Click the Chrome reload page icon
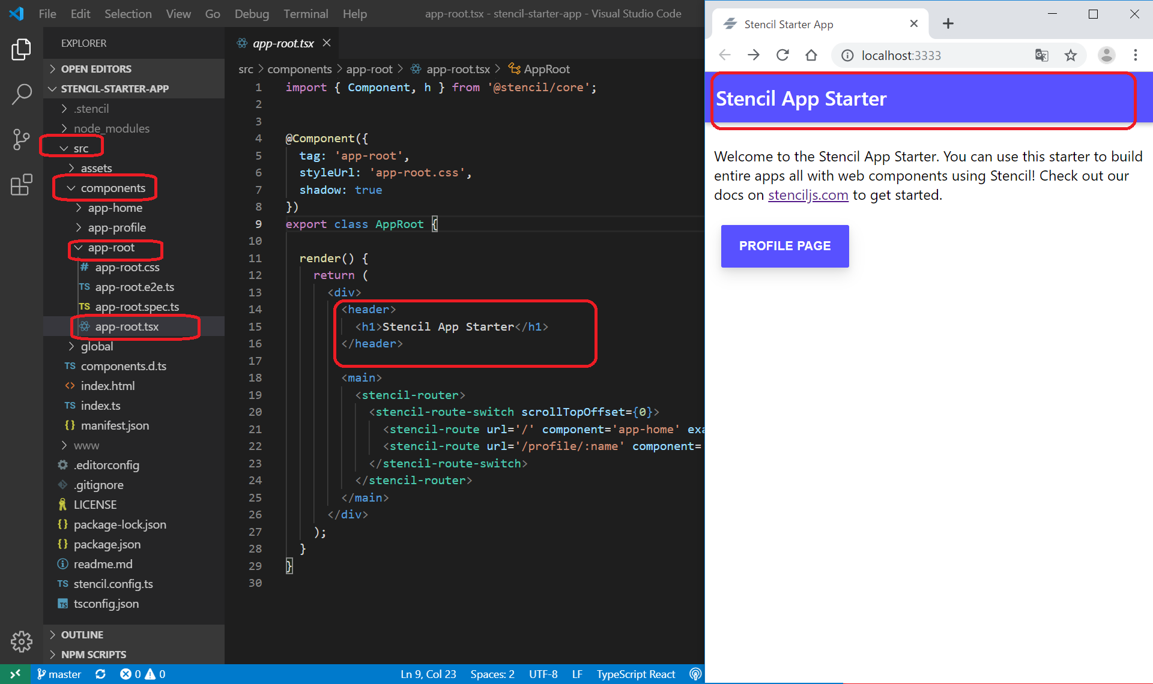Image resolution: width=1153 pixels, height=684 pixels. point(782,55)
